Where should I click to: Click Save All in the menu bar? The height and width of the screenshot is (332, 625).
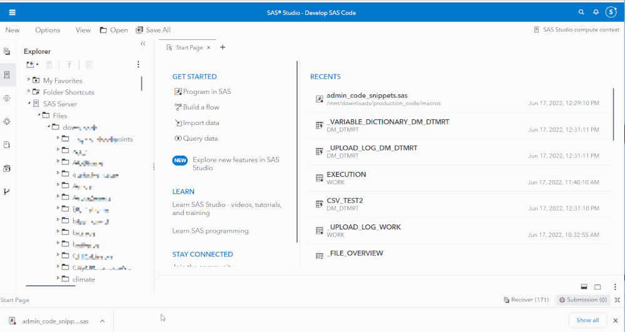pos(153,30)
